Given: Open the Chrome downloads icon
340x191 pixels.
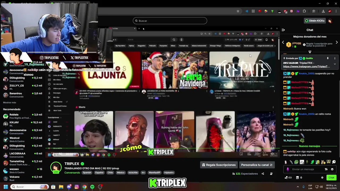Looking at the screenshot, I should [x=323, y=11].
